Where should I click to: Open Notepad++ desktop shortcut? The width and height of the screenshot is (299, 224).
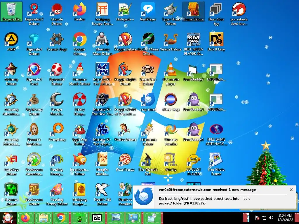125,12
